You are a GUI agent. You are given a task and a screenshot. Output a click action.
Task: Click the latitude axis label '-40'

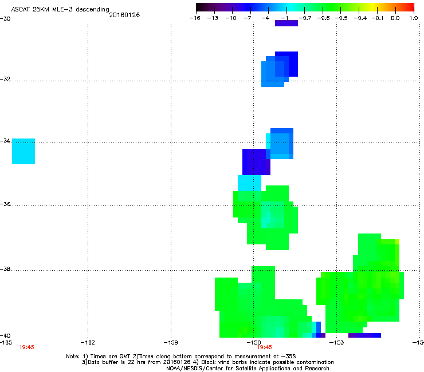click(x=5, y=335)
